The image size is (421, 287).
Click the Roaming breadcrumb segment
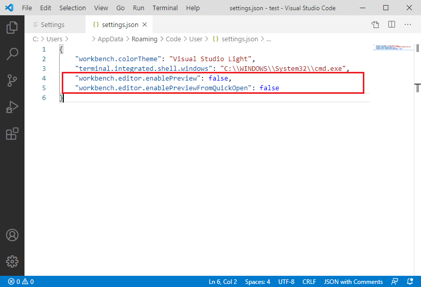click(144, 39)
